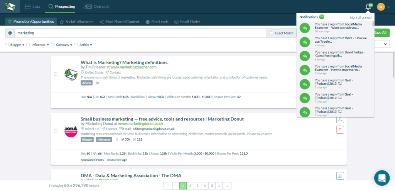The image size is (395, 191).
Task: Go to results page 4
Action: (205, 186)
